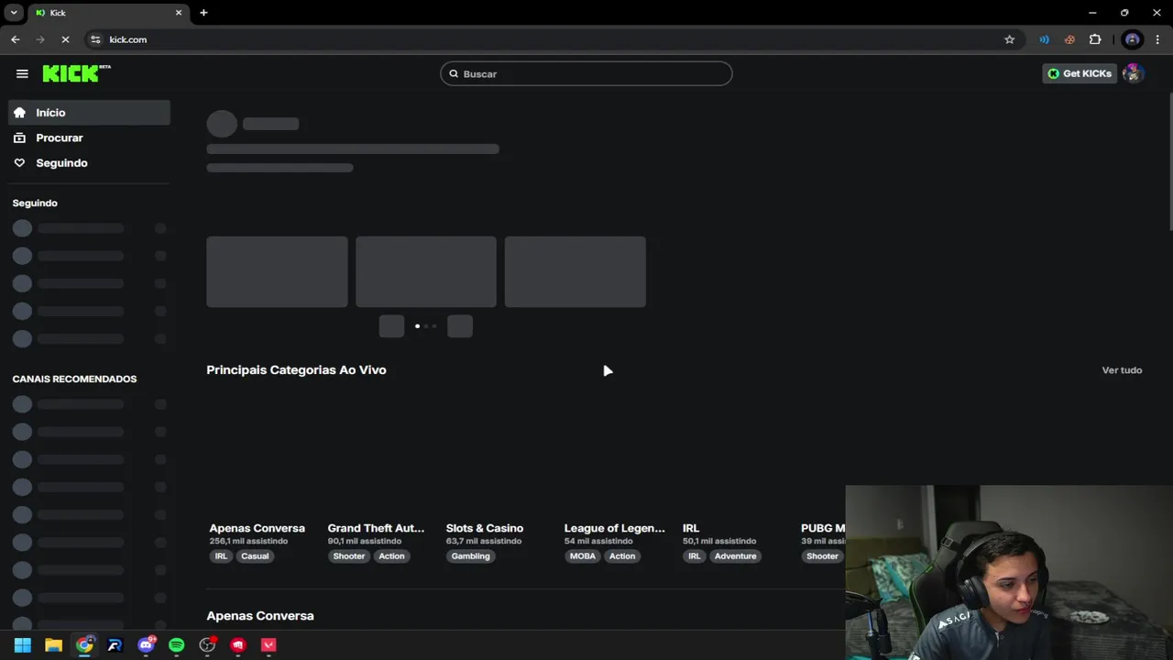Viewport: 1173px width, 660px height.
Task: Select the MOBA tag
Action: click(x=582, y=556)
